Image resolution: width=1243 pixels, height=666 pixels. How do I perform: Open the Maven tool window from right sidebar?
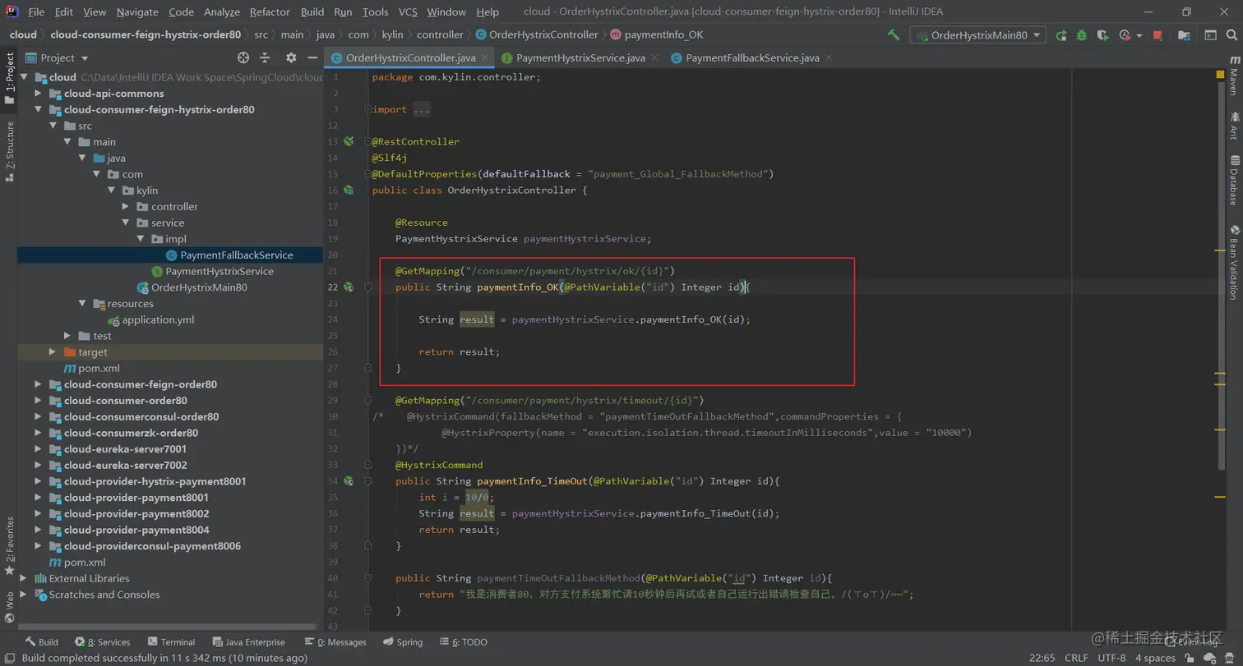(1234, 76)
